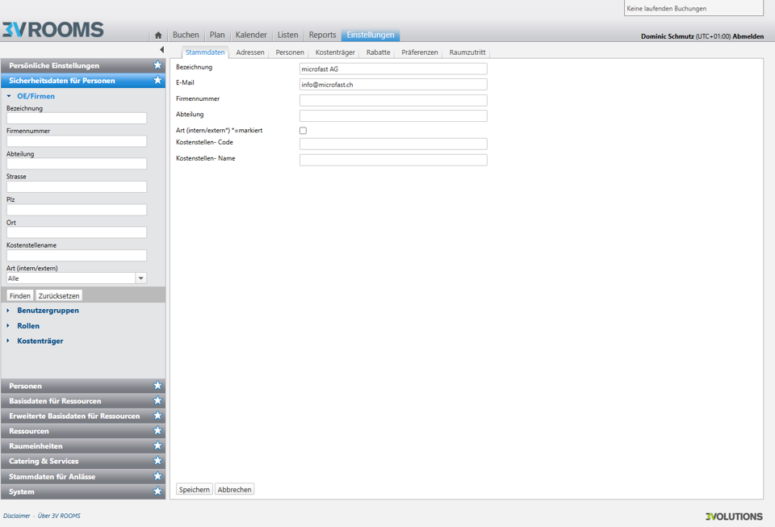The width and height of the screenshot is (775, 527).
Task: Click star icon beside Raumeinheiten section
Action: (x=157, y=445)
